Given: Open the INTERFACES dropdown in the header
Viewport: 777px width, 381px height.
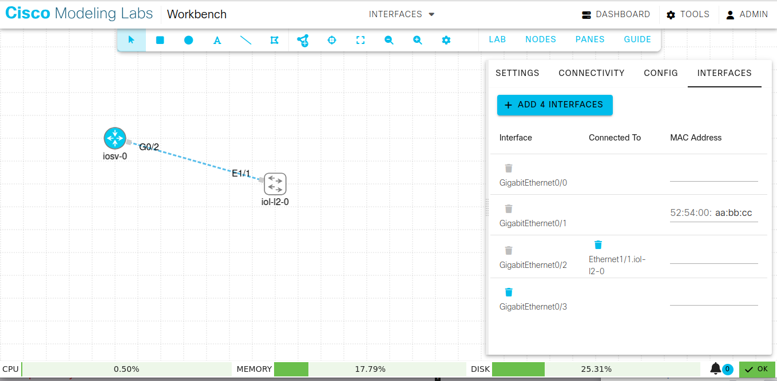Looking at the screenshot, I should point(402,14).
